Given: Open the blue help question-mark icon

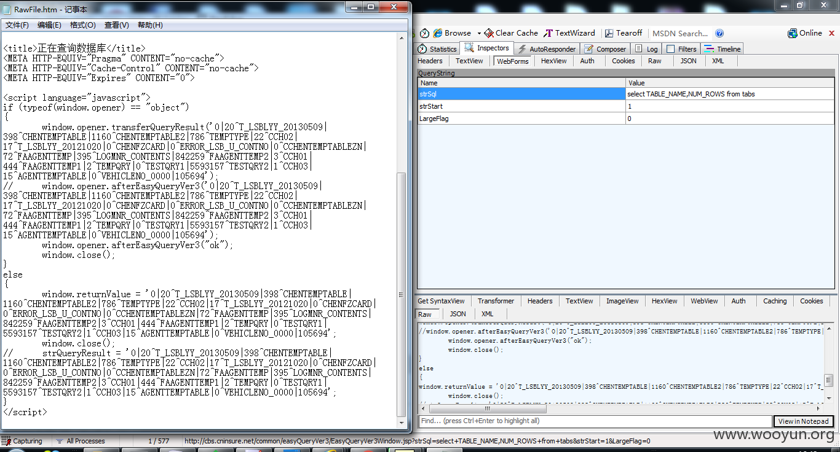Looking at the screenshot, I should pyautogui.click(x=719, y=33).
